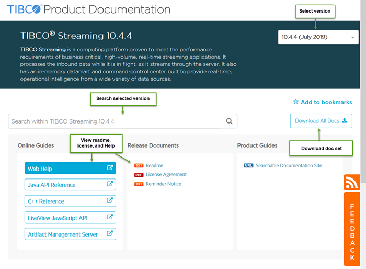The height and width of the screenshot is (269, 366).
Task: Click external-link icon on Java API Reference
Action: [x=110, y=185]
